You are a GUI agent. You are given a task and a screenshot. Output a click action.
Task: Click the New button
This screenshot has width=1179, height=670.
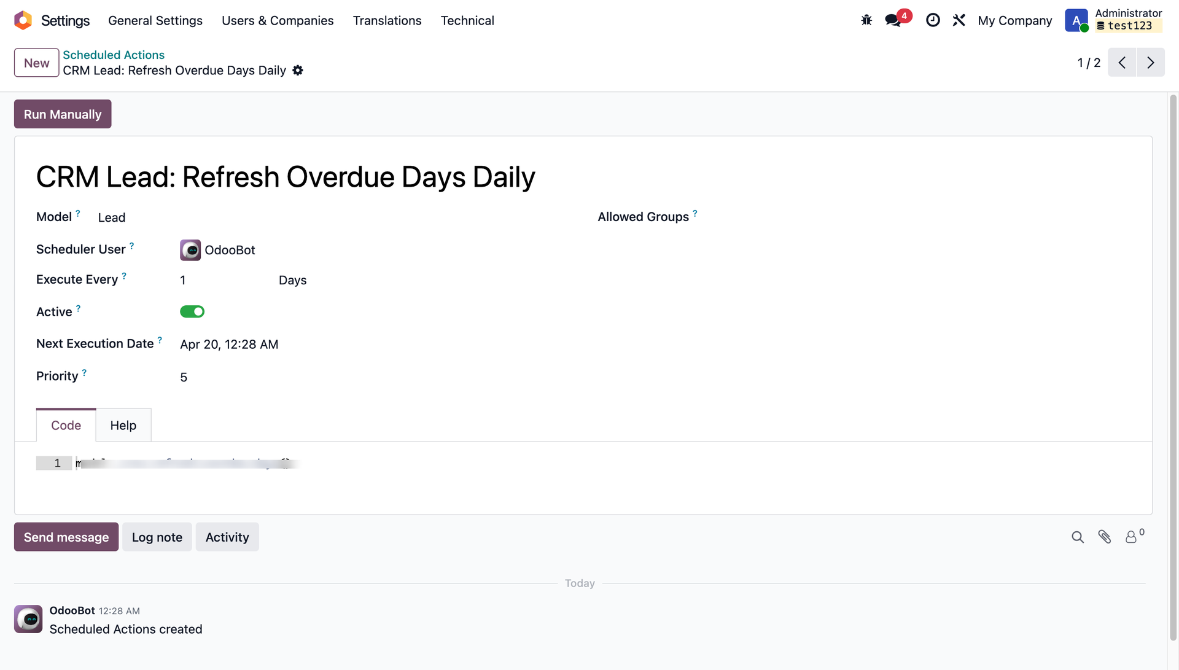click(37, 63)
